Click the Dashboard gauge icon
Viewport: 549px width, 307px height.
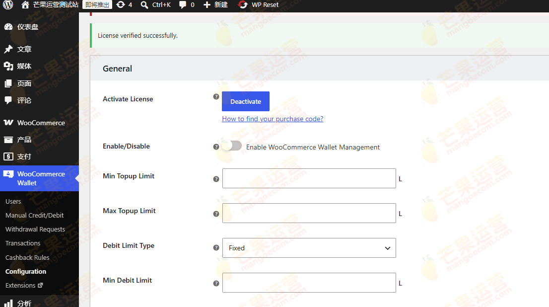pos(8,27)
